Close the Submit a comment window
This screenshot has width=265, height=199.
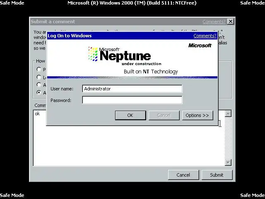231,22
